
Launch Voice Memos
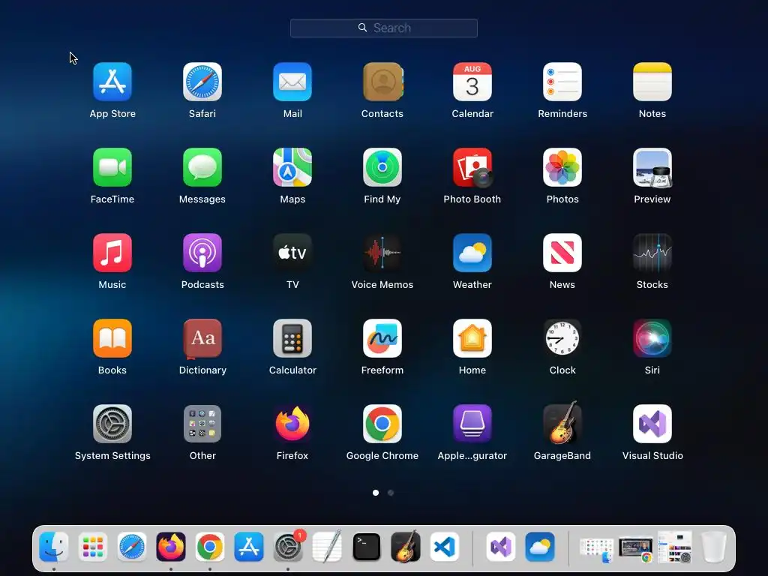click(x=382, y=253)
